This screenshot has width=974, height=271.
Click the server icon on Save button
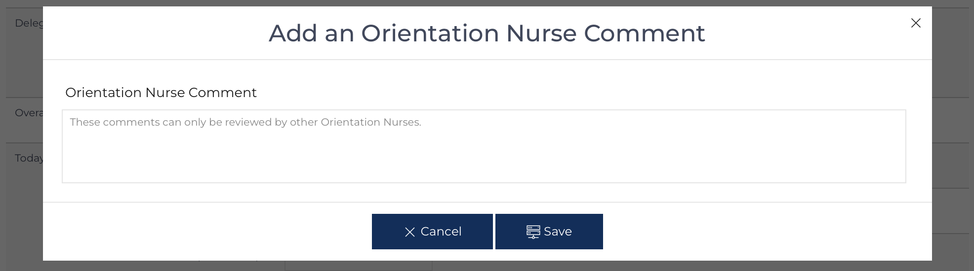pos(533,232)
